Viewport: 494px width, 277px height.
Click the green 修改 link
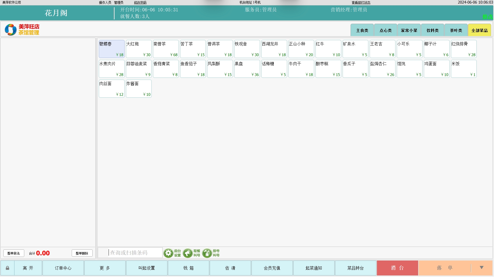(488, 17)
